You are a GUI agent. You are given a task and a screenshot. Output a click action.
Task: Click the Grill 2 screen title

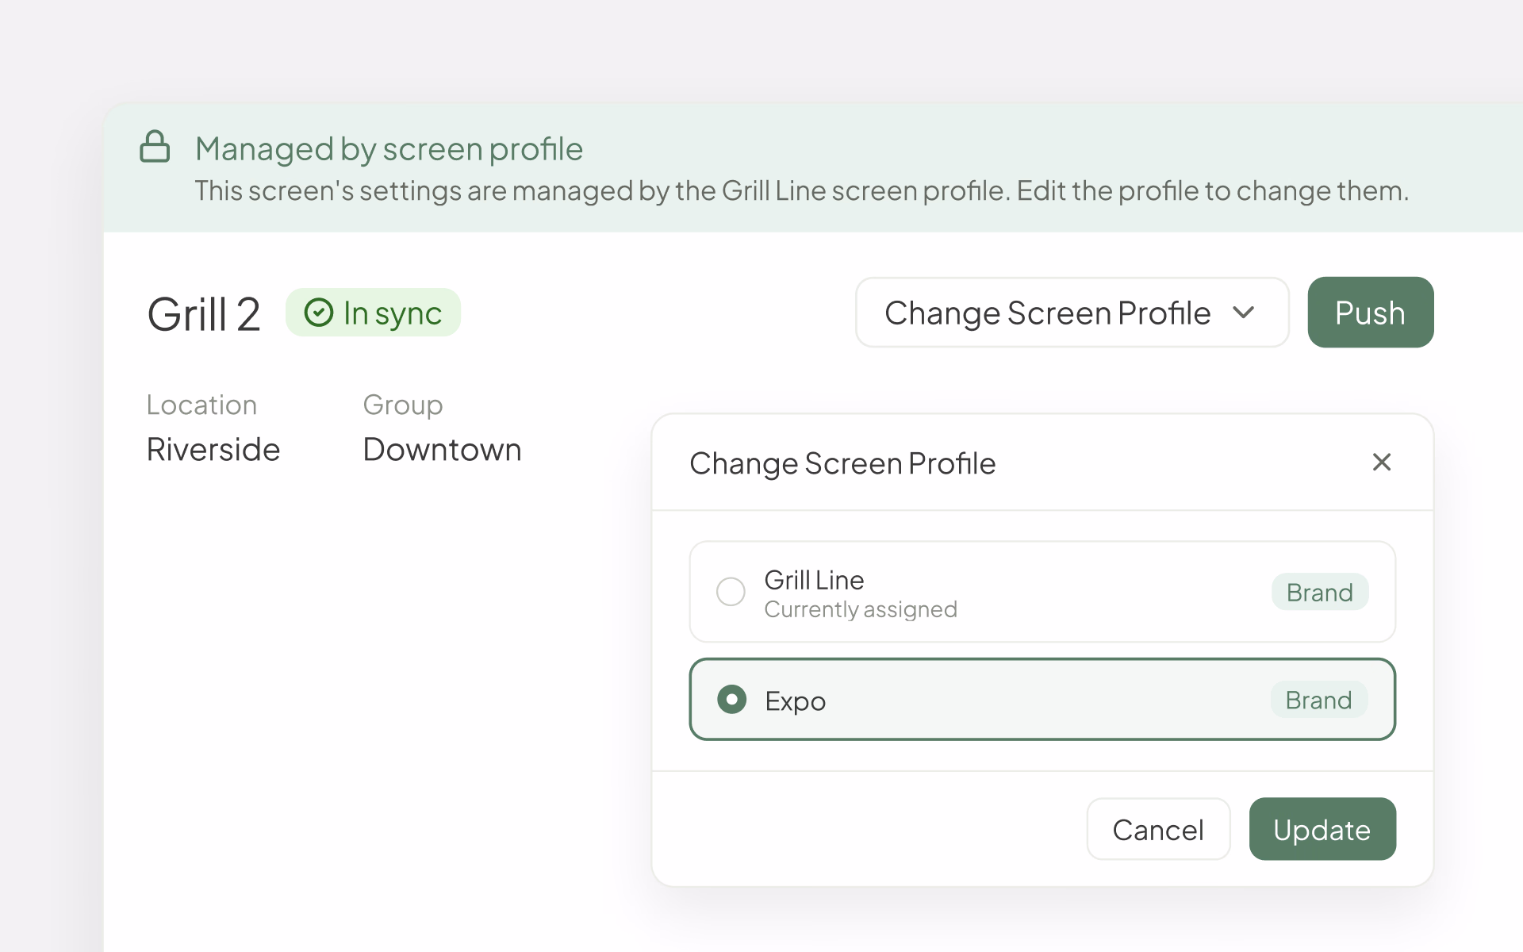[204, 314]
